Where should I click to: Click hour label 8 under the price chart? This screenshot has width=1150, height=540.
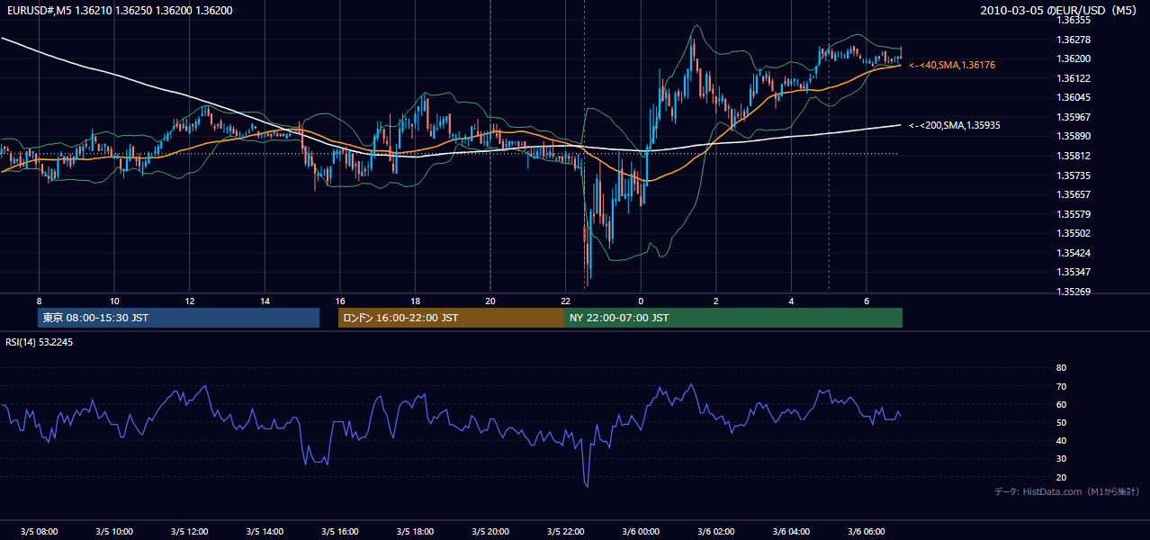pyautogui.click(x=39, y=301)
